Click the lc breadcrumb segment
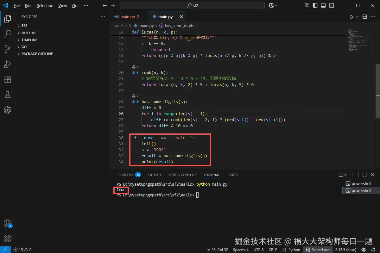Screen dimensions: 380x253 click(x=126, y=26)
